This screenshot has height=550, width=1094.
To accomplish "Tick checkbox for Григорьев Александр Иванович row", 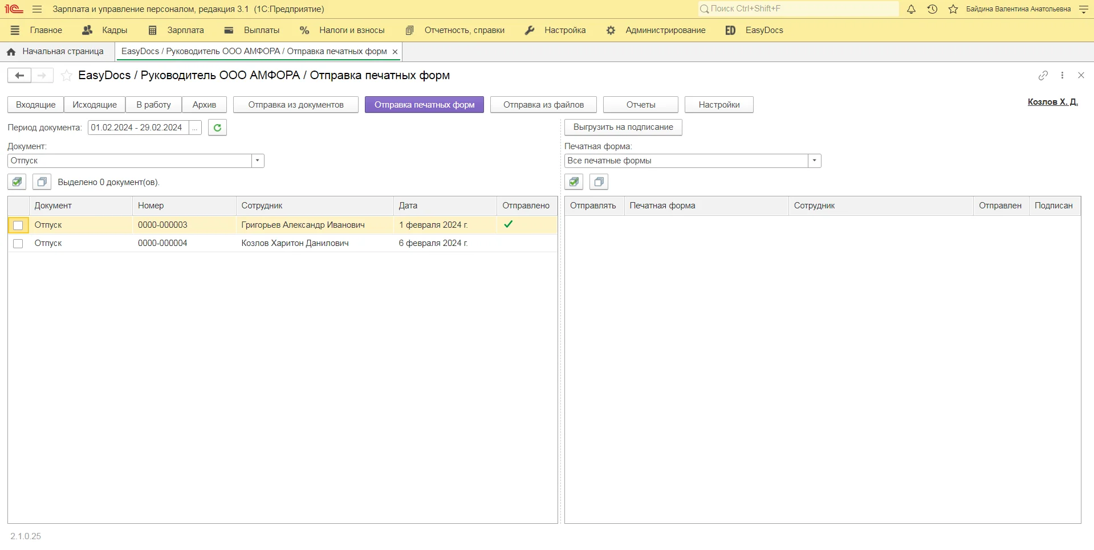I will [18, 225].
